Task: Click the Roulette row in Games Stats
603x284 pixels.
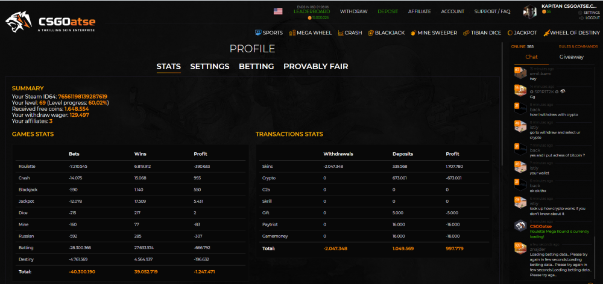Action: coord(130,167)
